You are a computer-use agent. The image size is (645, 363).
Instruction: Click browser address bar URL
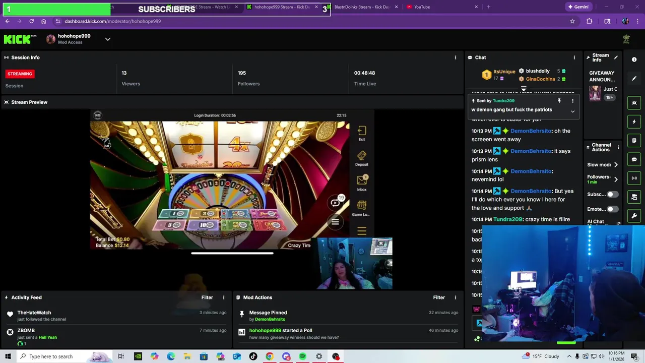pyautogui.click(x=112, y=21)
